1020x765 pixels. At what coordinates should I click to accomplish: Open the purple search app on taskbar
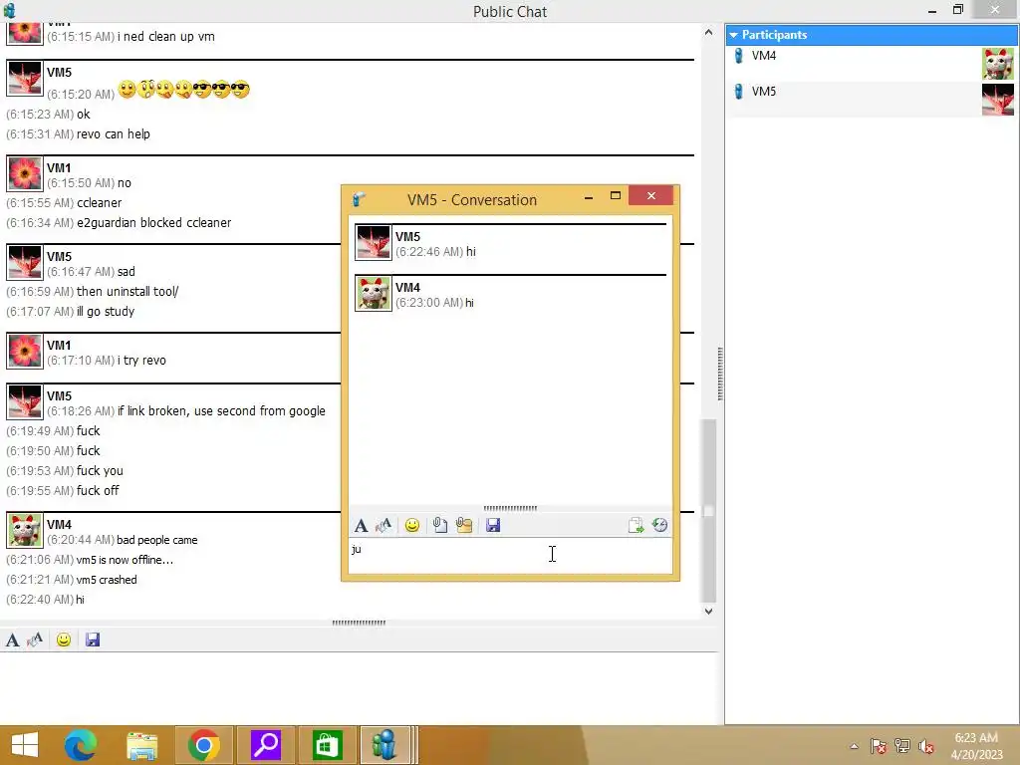click(265, 745)
